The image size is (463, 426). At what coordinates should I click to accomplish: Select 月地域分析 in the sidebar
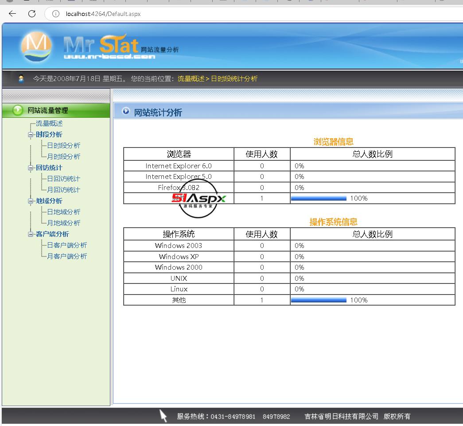63,223
